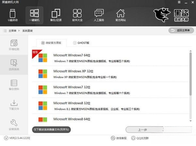Viewport: 196px width, 146px height.
Task: Switch to the GHOST版 tab
Action: pyautogui.click(x=81, y=43)
